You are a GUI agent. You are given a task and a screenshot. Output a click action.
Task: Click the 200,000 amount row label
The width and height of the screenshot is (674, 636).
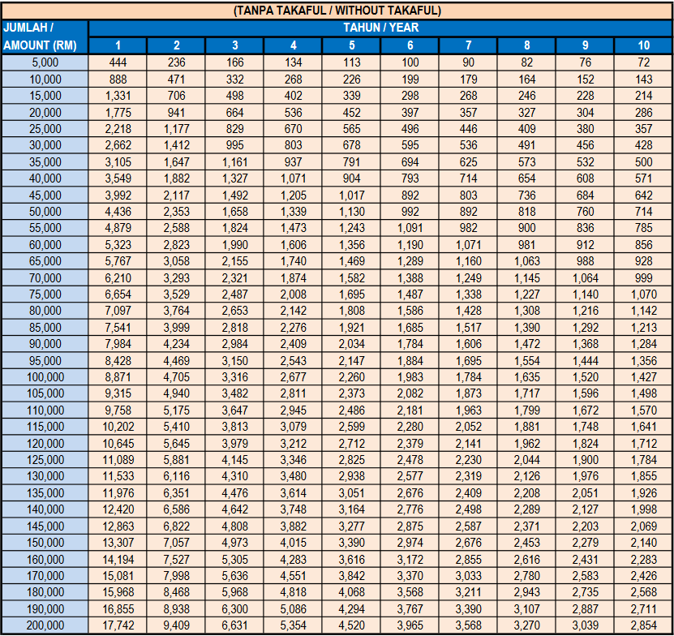point(45,626)
